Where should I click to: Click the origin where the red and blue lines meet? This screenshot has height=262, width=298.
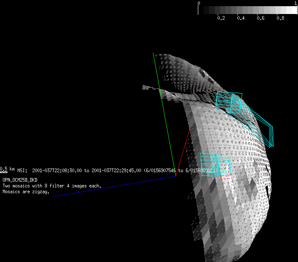pos(176,176)
